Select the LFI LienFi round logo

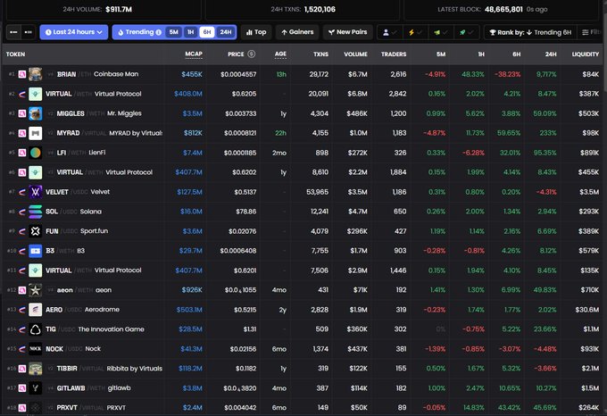[x=35, y=153]
